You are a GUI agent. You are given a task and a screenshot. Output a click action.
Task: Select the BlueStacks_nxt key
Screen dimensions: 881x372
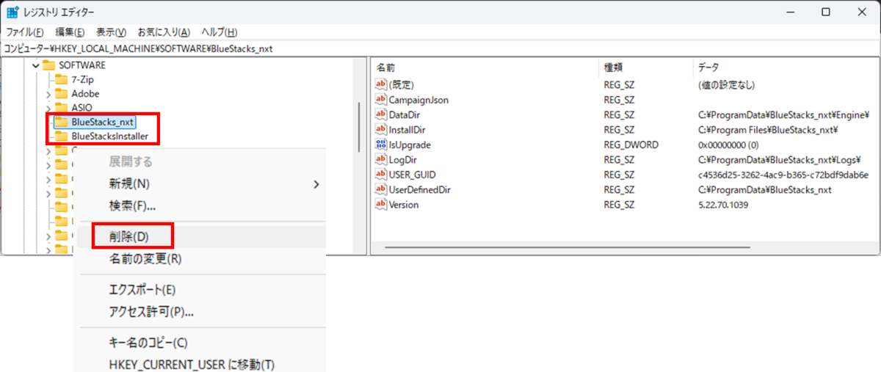coord(102,122)
